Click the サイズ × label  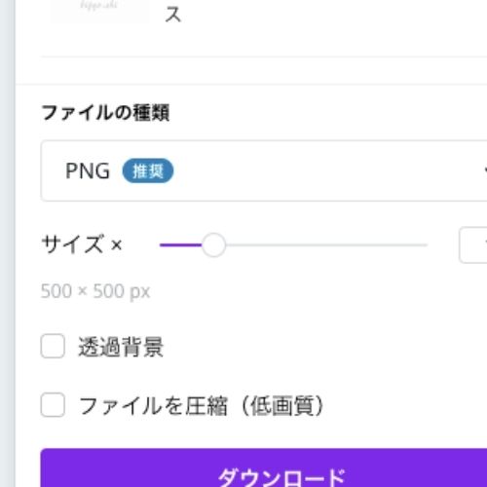tap(82, 244)
